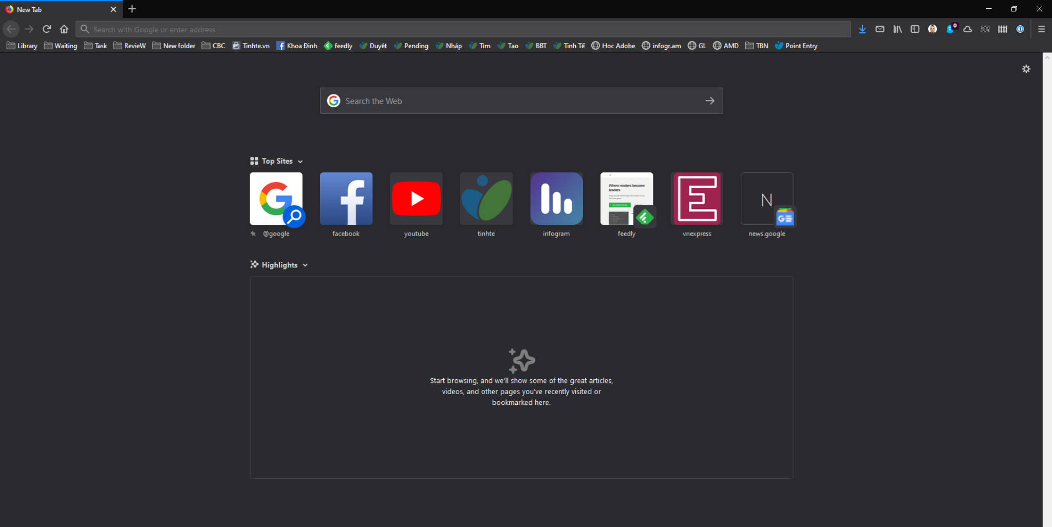Click the fence-shaped containers icon
Image resolution: width=1052 pixels, height=527 pixels.
pos(1002,29)
